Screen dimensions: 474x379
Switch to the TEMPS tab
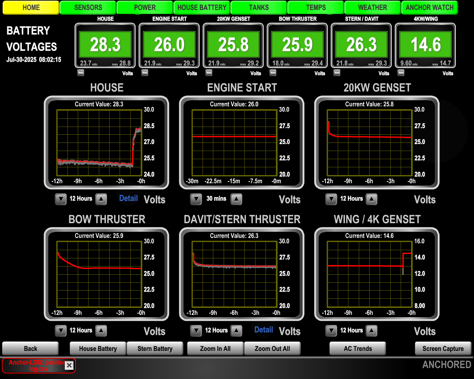(316, 7)
